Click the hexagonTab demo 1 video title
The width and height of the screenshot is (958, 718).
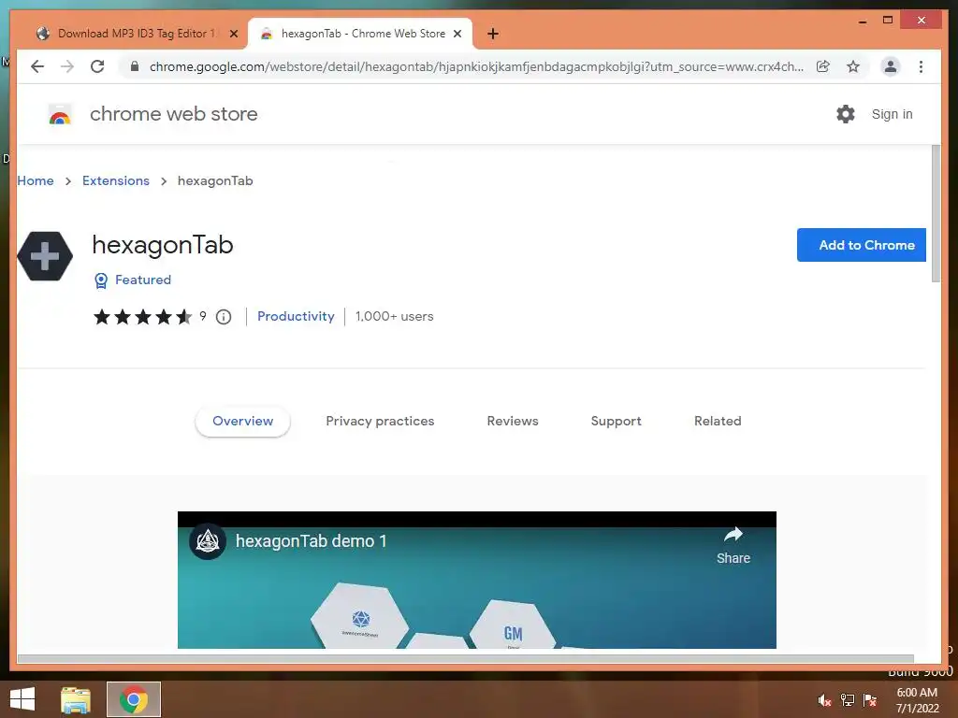tap(311, 541)
